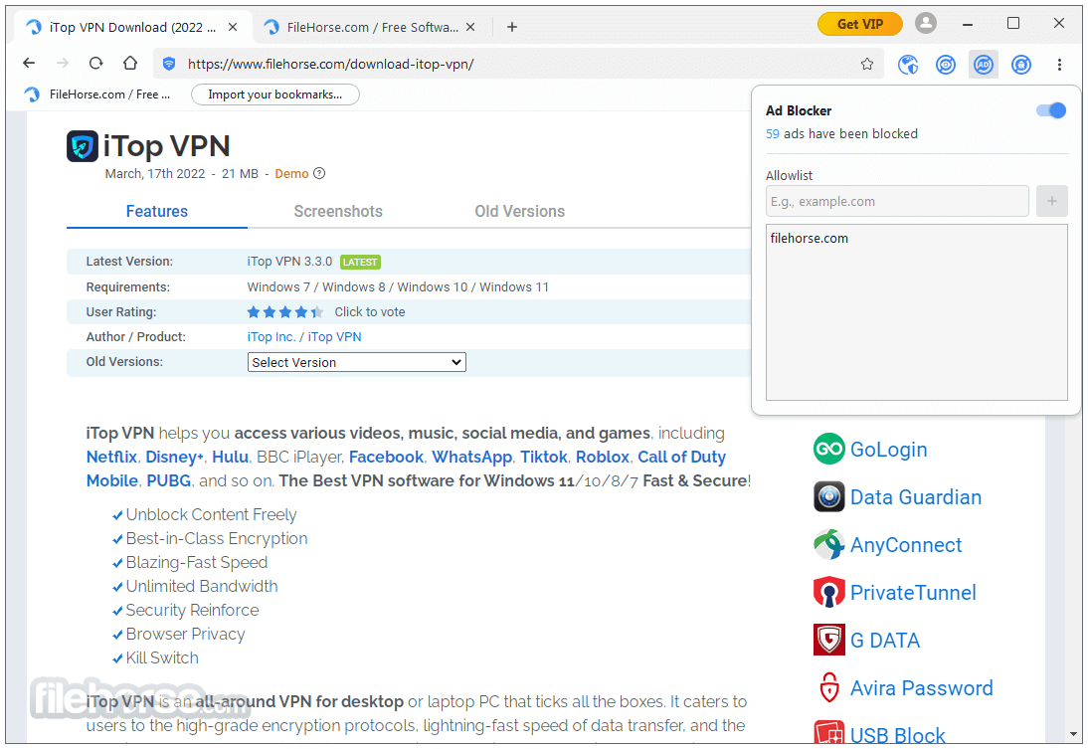The height and width of the screenshot is (749, 1088).
Task: Close the FileHorse.com Free Software tab
Action: [x=470, y=27]
